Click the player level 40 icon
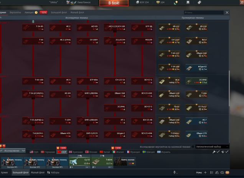This screenshot has width=244, height=178. point(68,2)
